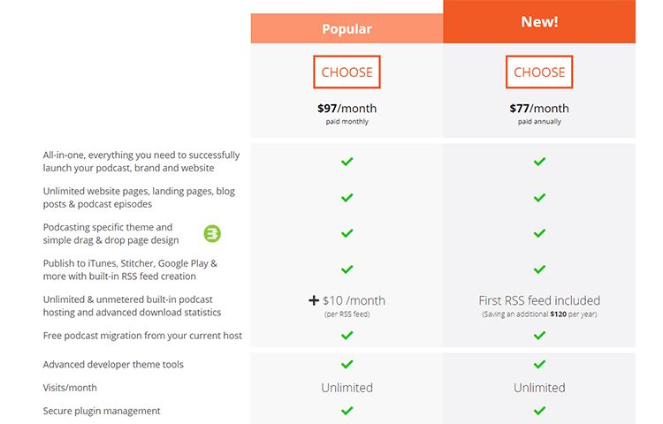Screen dimensions: 663x424
Task: Click the CHOOSE button under Popular
Action: pyautogui.click(x=347, y=72)
